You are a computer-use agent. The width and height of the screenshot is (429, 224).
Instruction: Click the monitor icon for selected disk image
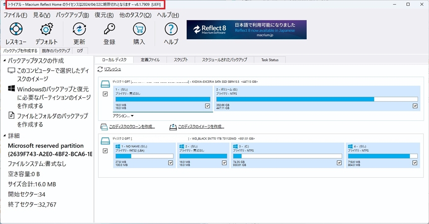pos(11,71)
